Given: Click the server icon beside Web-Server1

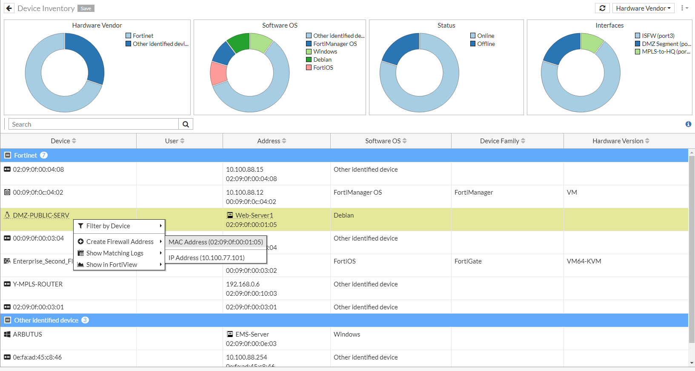Looking at the screenshot, I should [x=230, y=215].
